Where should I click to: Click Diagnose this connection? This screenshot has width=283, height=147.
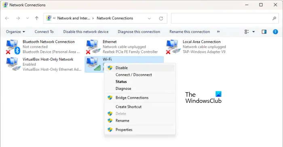click(x=139, y=32)
